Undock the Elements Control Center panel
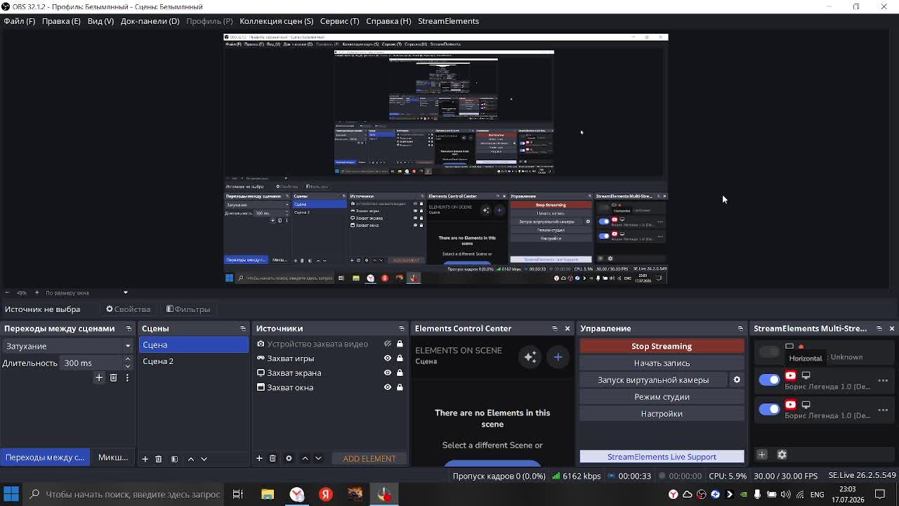The width and height of the screenshot is (899, 506). [x=555, y=328]
